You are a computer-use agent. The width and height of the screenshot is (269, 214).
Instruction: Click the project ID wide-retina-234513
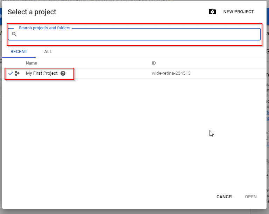tap(171, 73)
